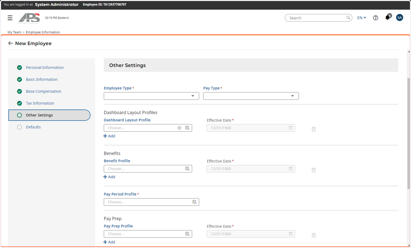The height and width of the screenshot is (248, 411).
Task: Open My Team breadcrumb link
Action: [14, 32]
